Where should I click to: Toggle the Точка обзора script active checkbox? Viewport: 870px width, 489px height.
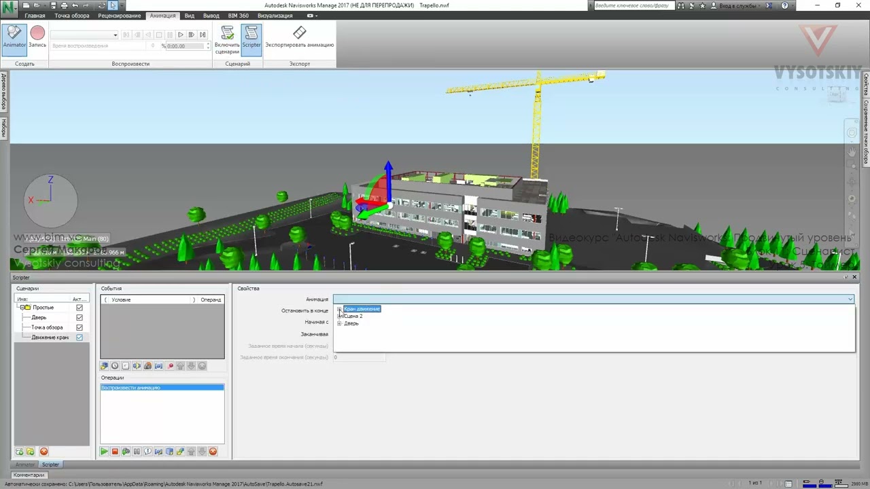[x=80, y=327]
